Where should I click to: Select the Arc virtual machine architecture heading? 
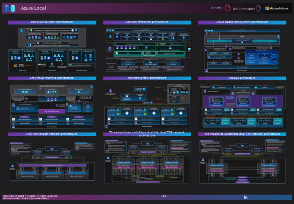point(52,78)
